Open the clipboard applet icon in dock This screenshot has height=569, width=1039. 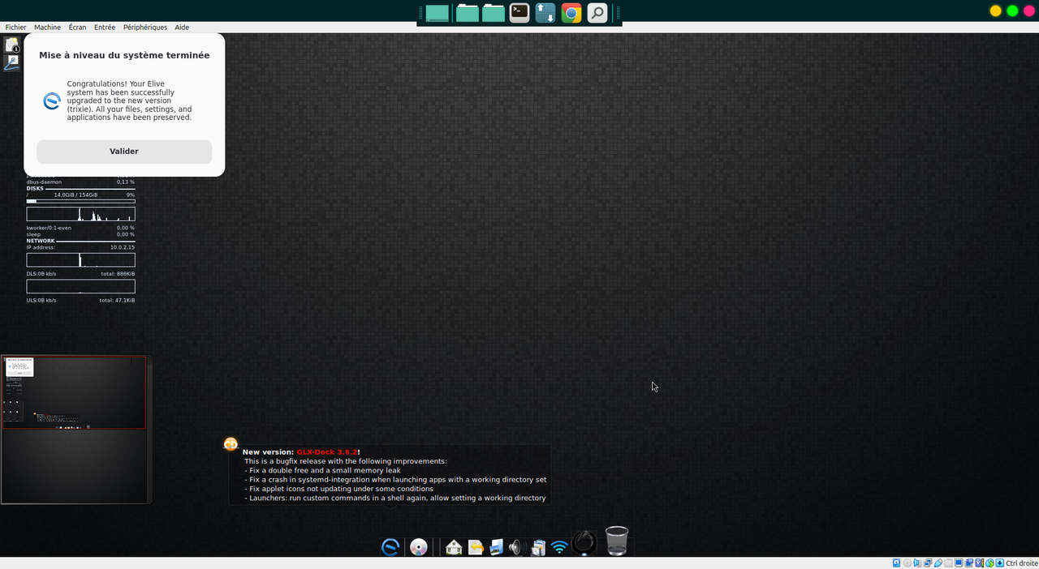537,548
